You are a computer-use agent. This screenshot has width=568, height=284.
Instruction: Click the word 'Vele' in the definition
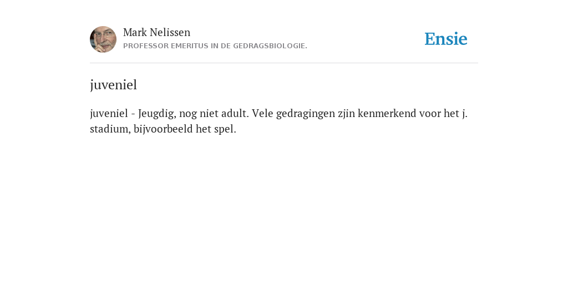click(x=262, y=114)
